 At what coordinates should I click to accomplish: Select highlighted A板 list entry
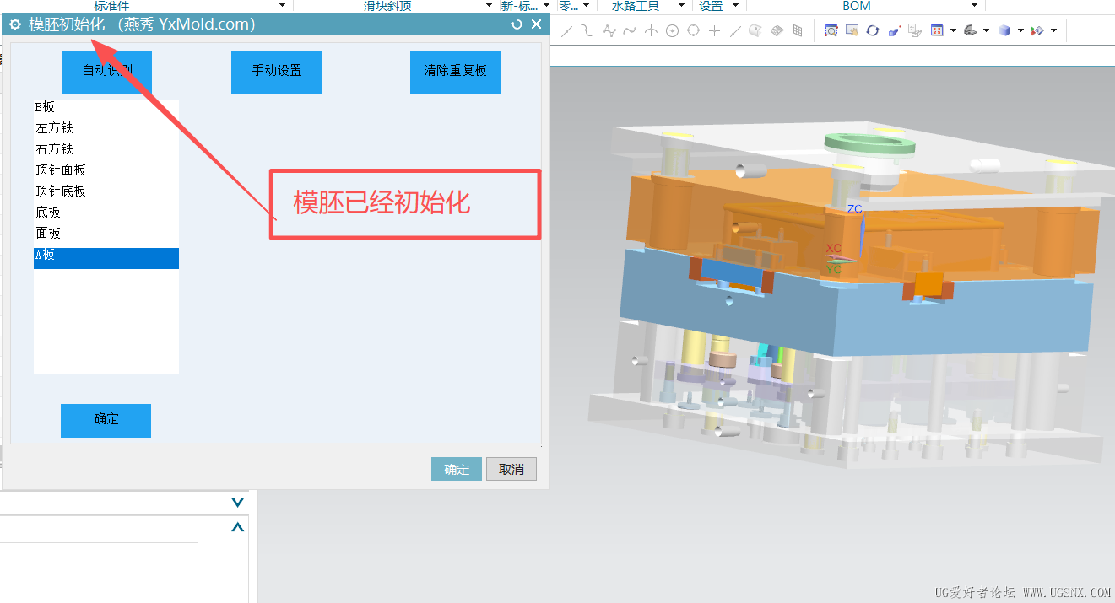tap(106, 258)
